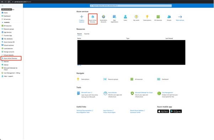Click the See all resources link

79,65
